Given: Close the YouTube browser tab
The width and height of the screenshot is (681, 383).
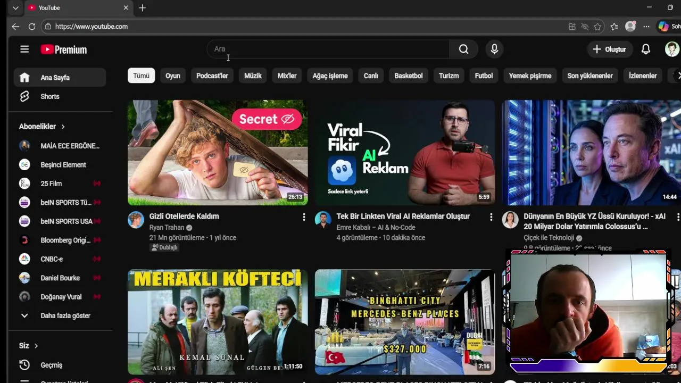Looking at the screenshot, I should coord(126,8).
